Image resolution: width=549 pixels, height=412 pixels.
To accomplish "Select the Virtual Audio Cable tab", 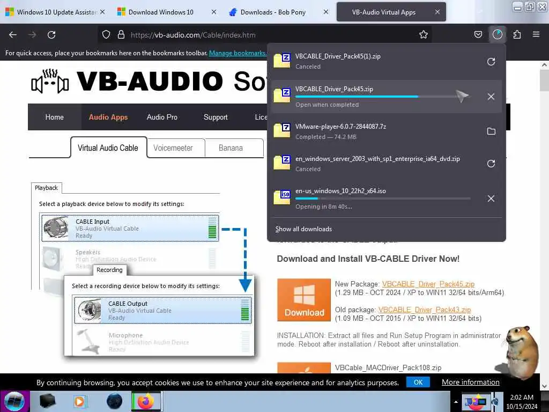I will pos(108,148).
